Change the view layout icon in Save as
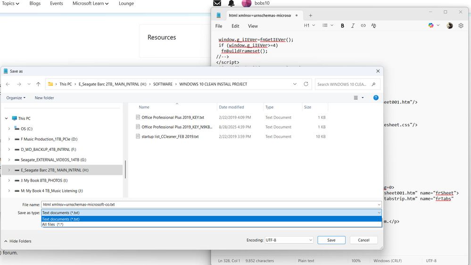 (355, 98)
